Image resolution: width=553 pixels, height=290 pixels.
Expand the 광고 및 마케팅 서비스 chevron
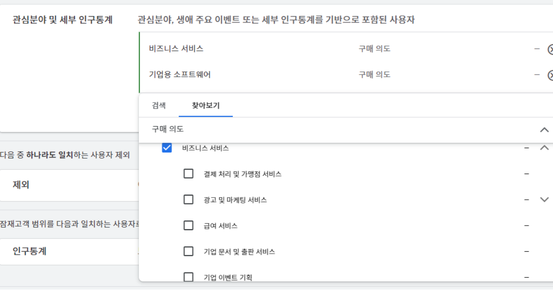tap(544, 200)
